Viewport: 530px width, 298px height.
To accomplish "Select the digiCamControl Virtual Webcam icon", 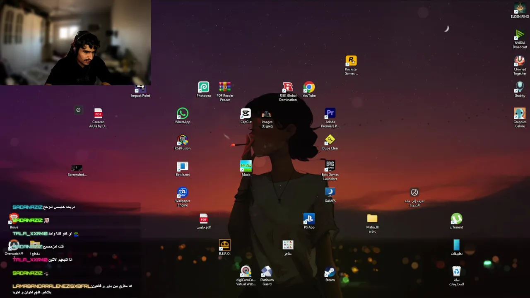I will click(x=246, y=276).
